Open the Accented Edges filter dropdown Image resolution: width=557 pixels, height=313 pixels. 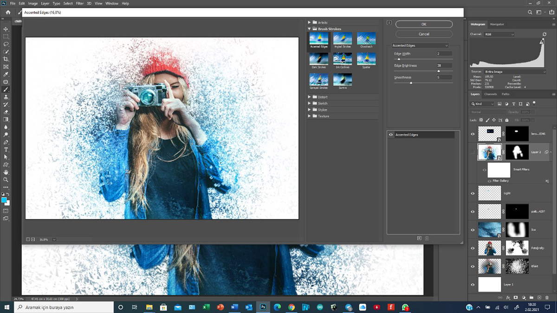coord(420,45)
